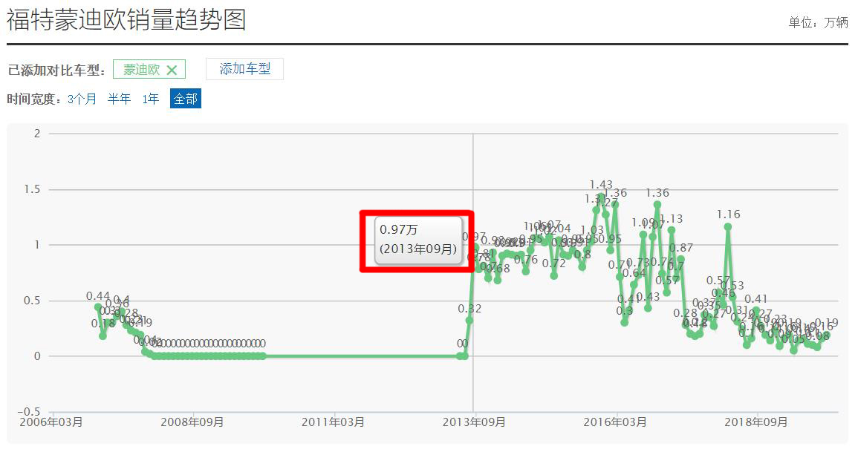The height and width of the screenshot is (452, 858).
Task: Click the 2013年09月 axis label
Action: [474, 422]
